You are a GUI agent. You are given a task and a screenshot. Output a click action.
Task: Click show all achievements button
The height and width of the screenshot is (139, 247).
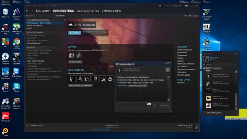tap(80, 86)
